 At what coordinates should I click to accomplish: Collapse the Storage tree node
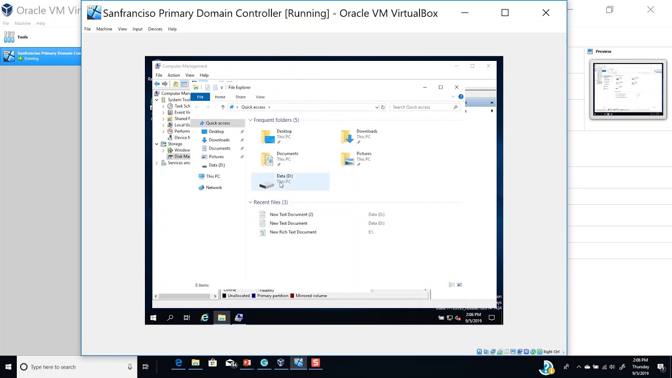pyautogui.click(x=156, y=144)
